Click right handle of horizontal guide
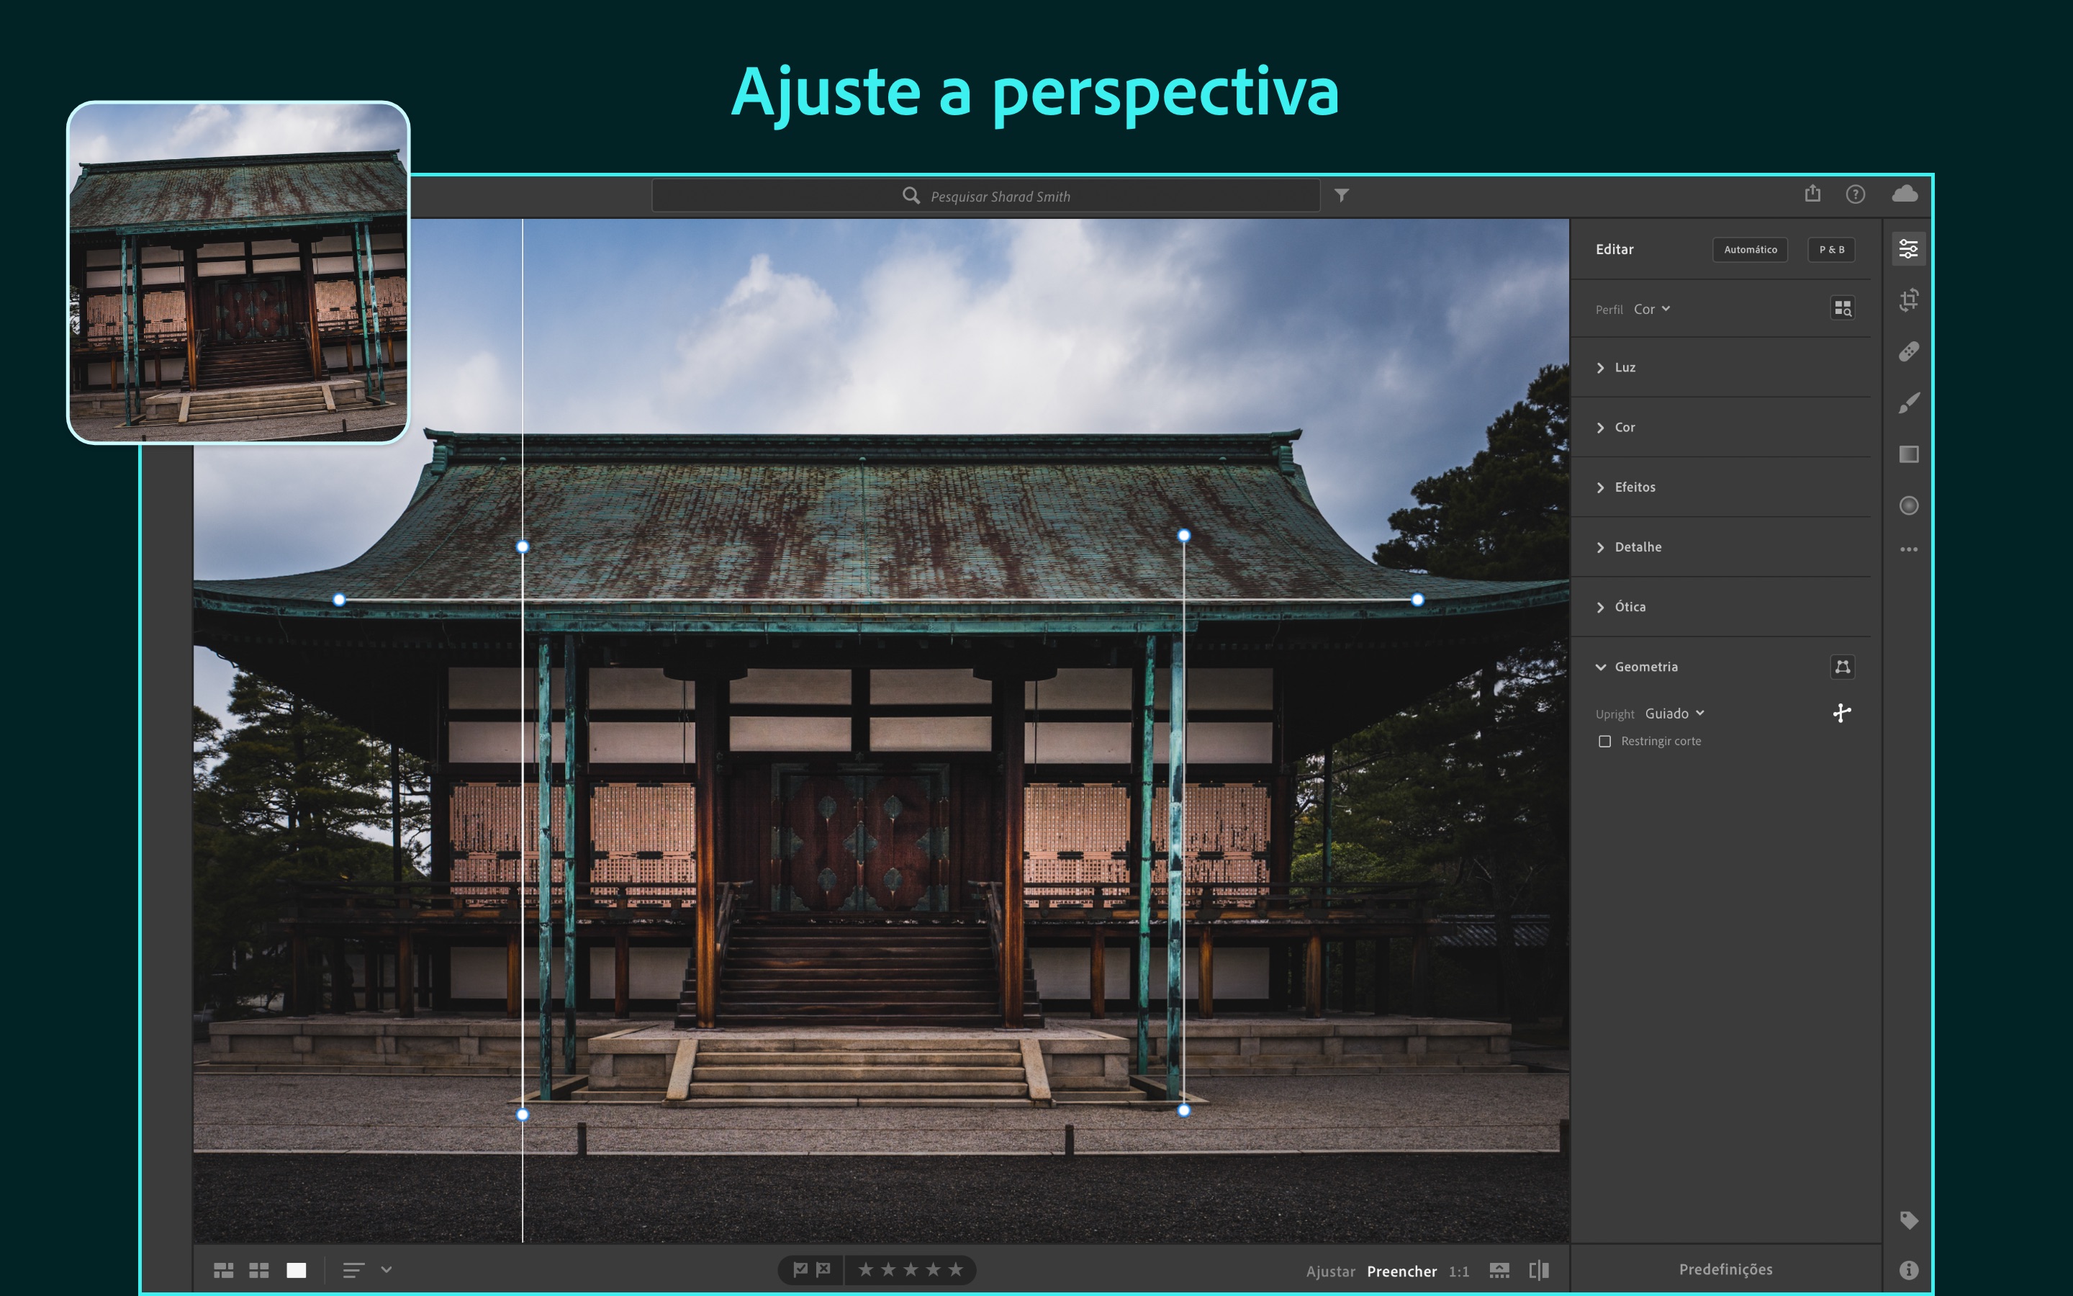 click(x=1418, y=600)
